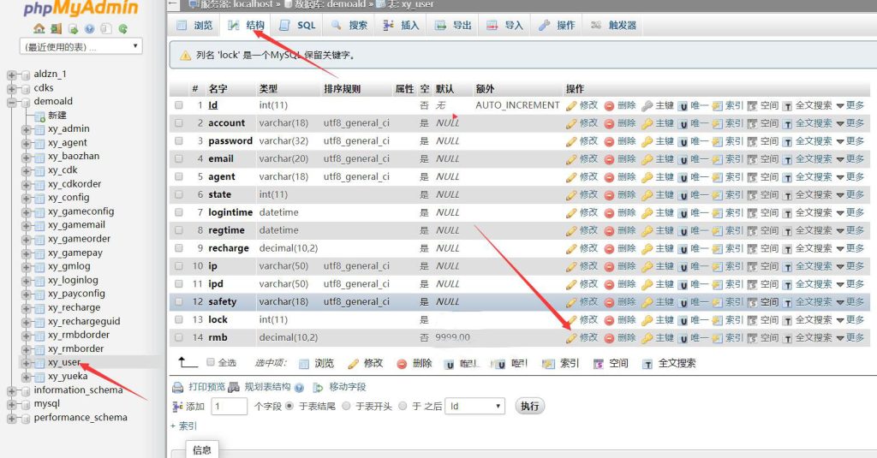
Task: Click the pencil edit icon for Id row
Action: [571, 105]
